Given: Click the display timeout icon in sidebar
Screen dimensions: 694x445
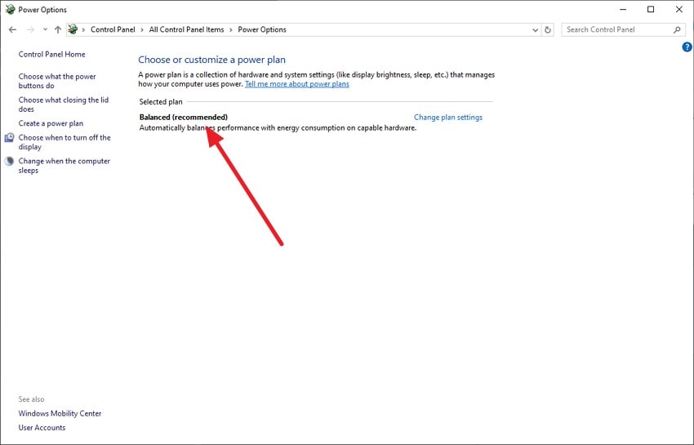Looking at the screenshot, I should pyautogui.click(x=9, y=138).
